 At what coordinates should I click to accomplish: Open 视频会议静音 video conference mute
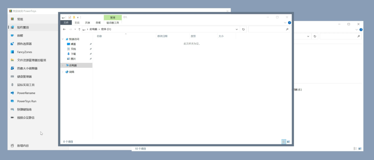pyautogui.click(x=26, y=118)
